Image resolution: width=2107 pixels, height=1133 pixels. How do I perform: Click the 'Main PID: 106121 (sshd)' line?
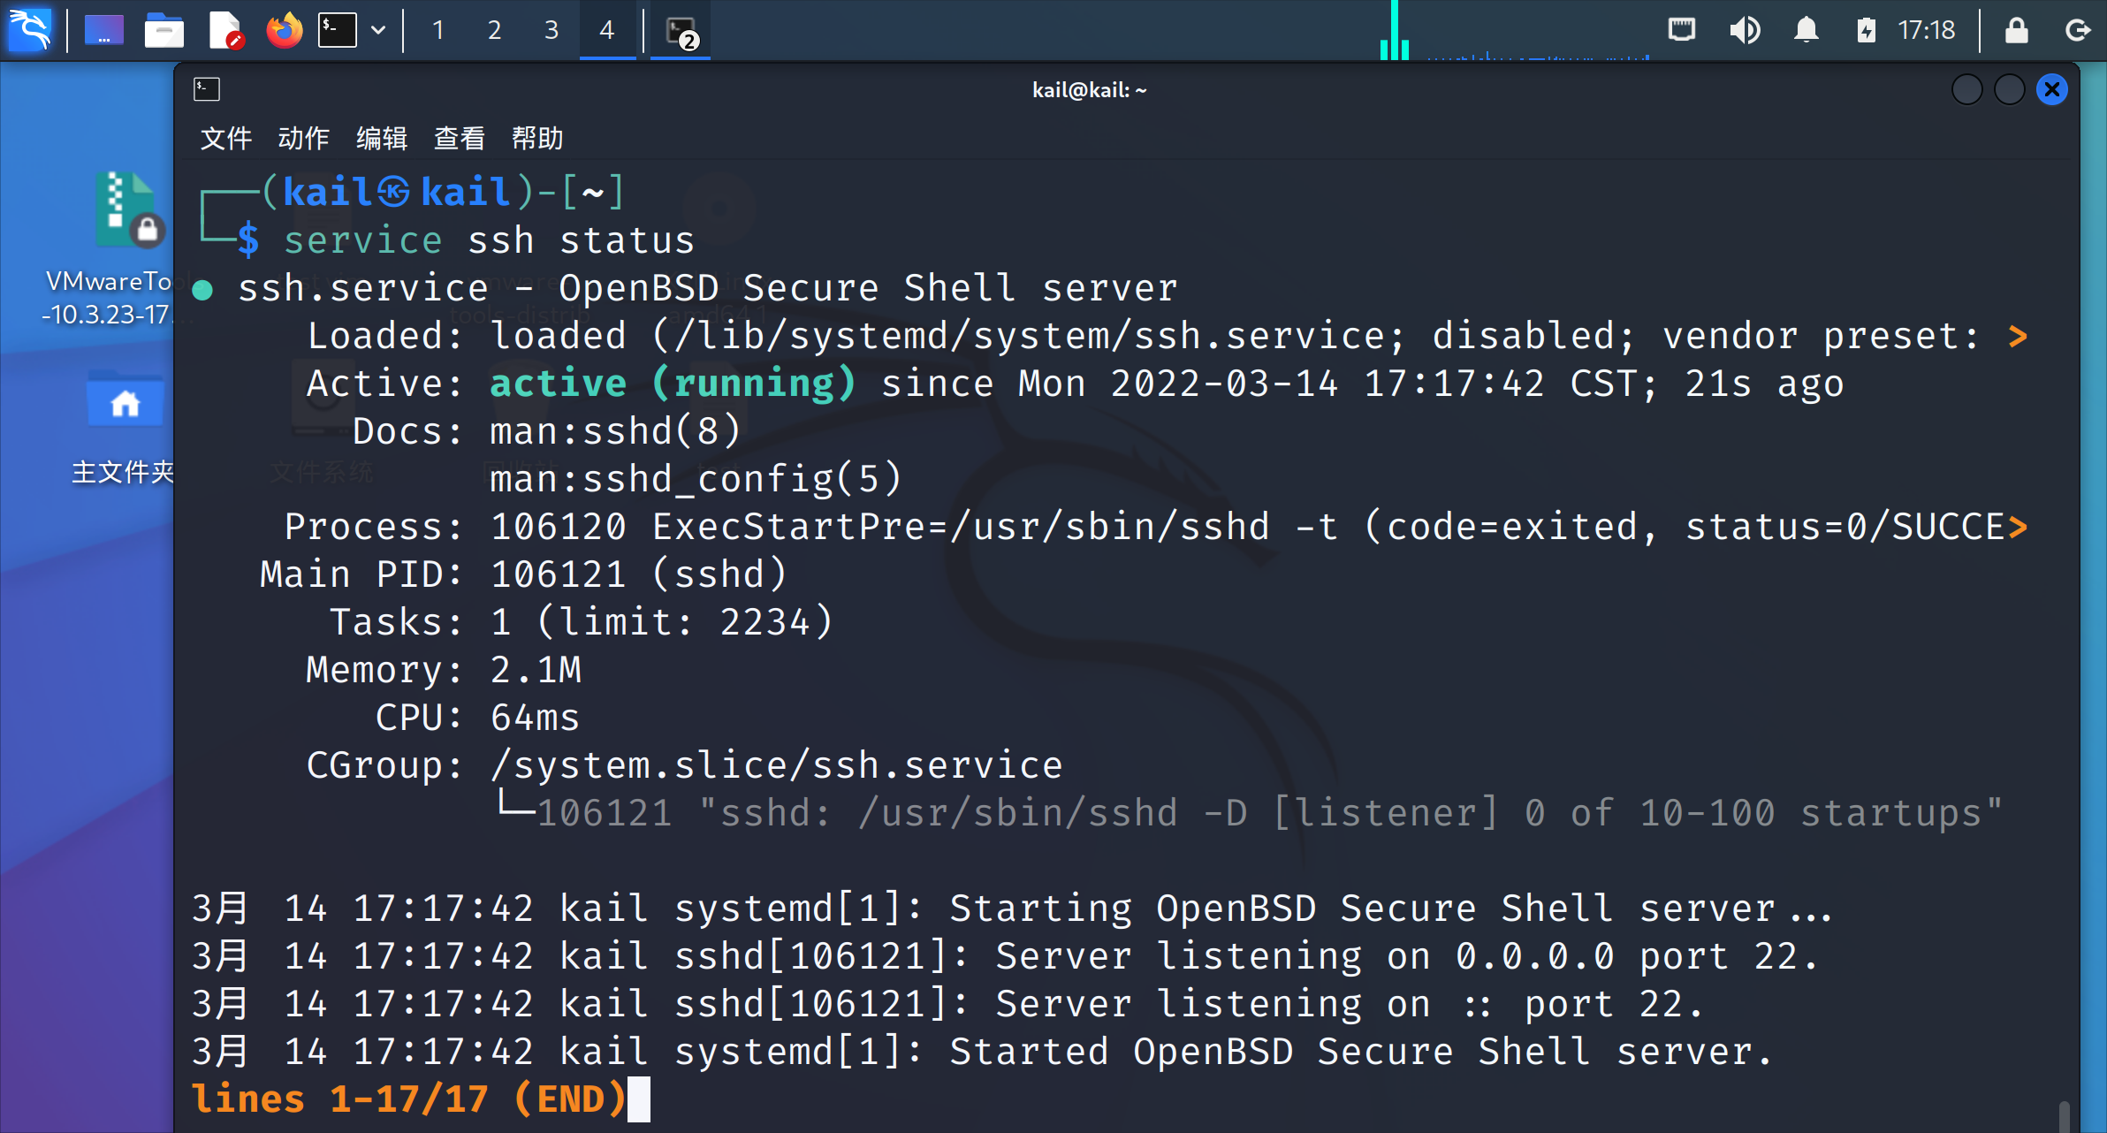pyautogui.click(x=523, y=574)
